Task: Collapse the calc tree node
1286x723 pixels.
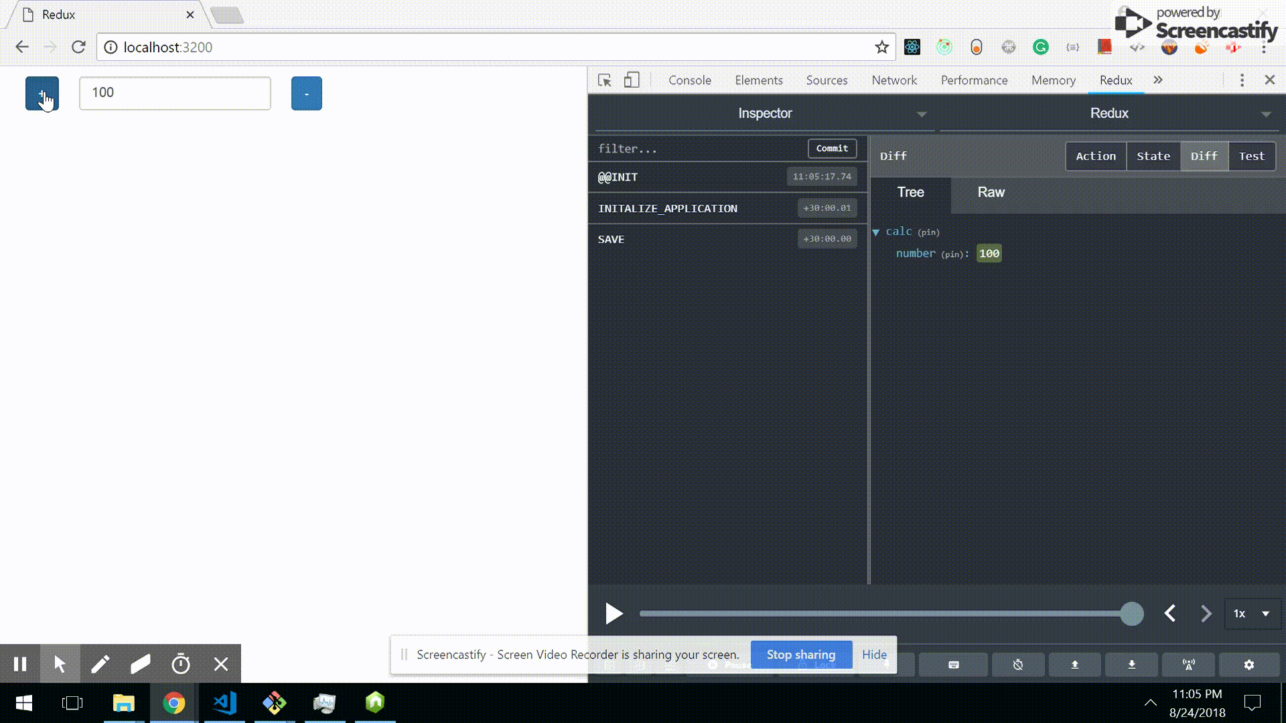Action: coord(875,232)
